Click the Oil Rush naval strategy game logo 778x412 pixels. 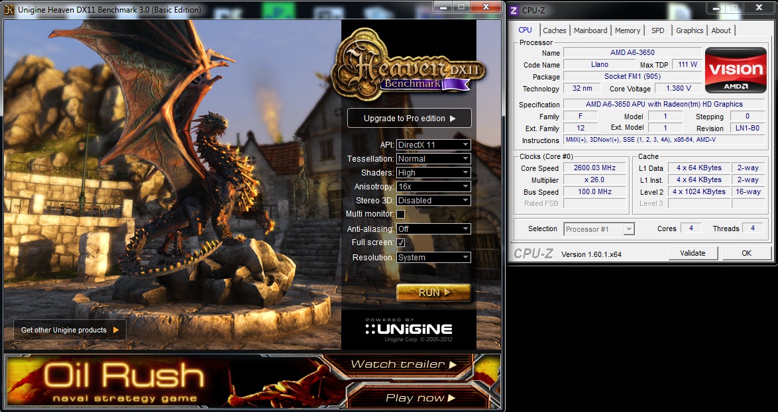pyautogui.click(x=124, y=382)
